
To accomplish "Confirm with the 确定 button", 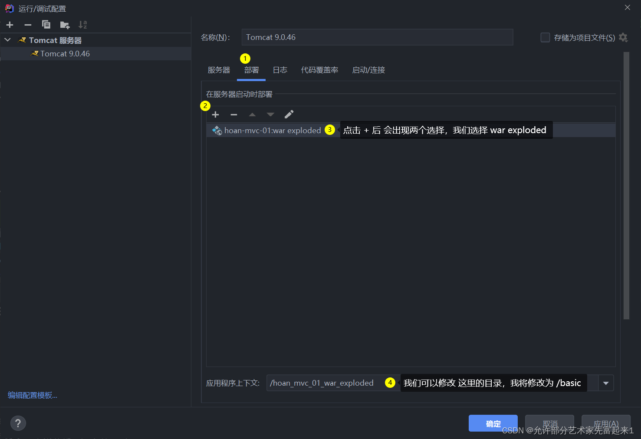I will pyautogui.click(x=493, y=423).
